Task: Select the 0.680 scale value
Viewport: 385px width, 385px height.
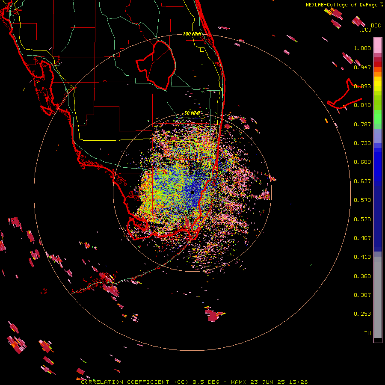Action: pos(362,162)
